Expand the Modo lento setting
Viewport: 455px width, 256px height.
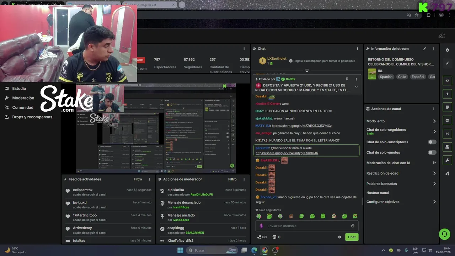click(434, 121)
